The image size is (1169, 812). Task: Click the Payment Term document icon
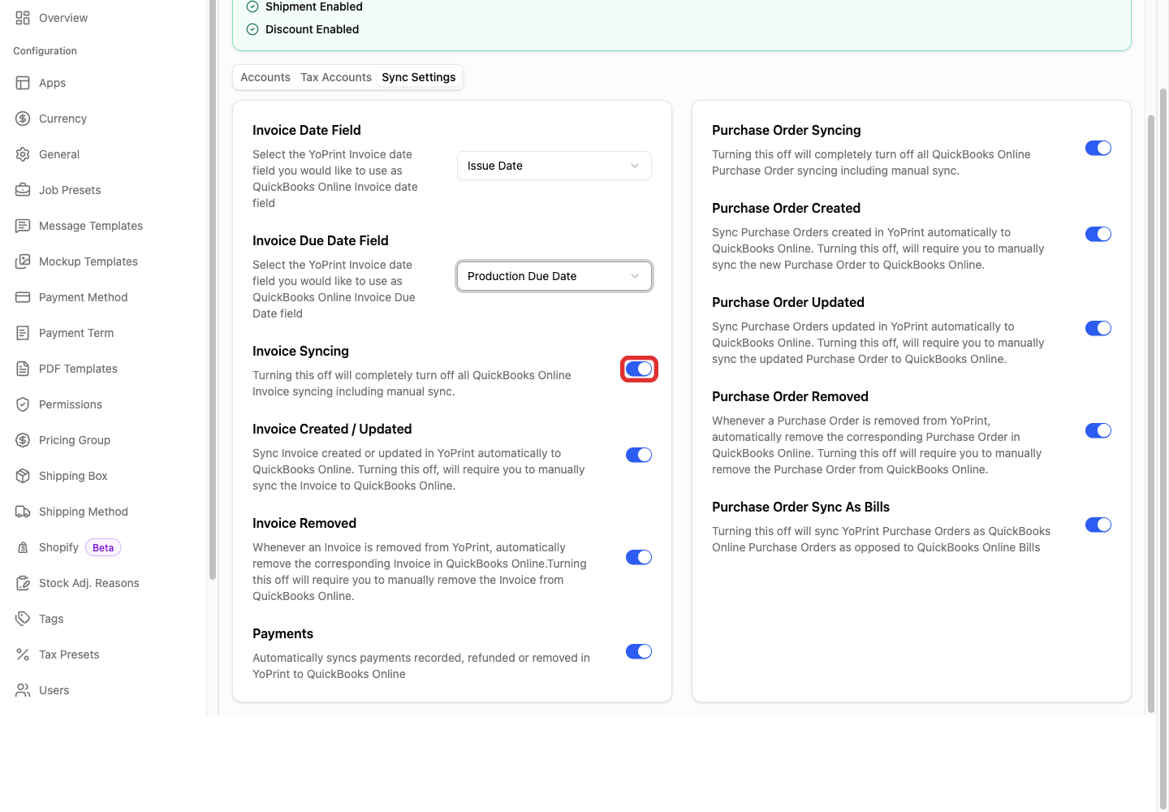[x=23, y=333]
